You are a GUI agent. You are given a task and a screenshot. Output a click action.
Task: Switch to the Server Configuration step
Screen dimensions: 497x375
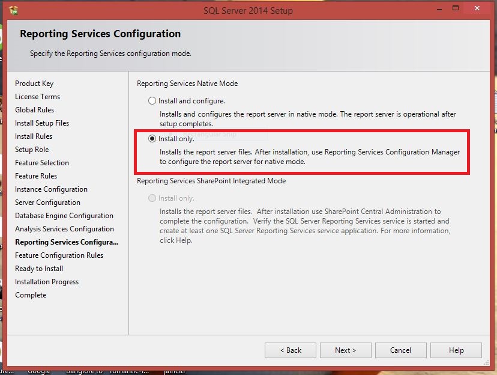(47, 203)
